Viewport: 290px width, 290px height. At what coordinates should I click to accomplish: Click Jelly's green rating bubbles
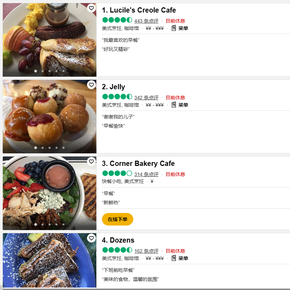pyautogui.click(x=117, y=97)
